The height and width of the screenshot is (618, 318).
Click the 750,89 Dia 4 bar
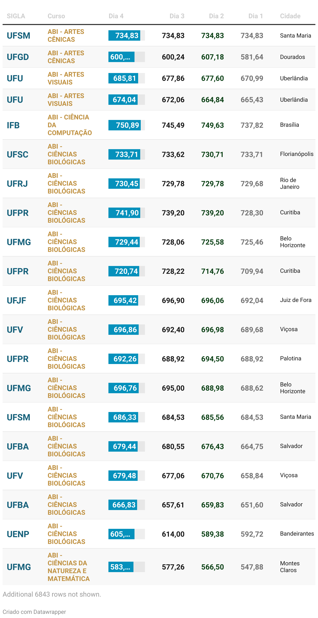tap(125, 125)
